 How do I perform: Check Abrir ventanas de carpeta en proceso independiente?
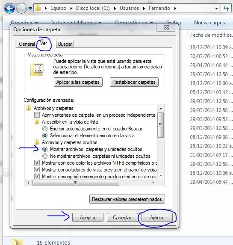click(37, 115)
